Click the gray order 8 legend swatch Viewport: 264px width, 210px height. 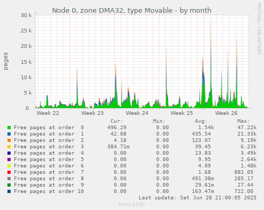pos(9,179)
